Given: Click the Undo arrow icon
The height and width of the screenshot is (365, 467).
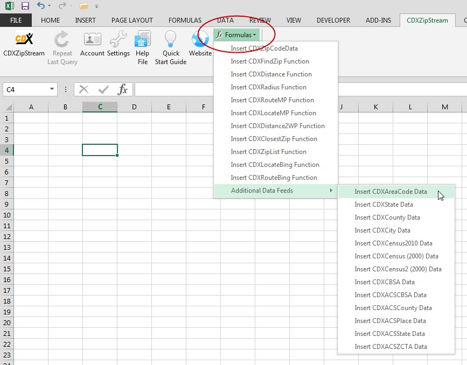Looking at the screenshot, I should pyautogui.click(x=41, y=5).
